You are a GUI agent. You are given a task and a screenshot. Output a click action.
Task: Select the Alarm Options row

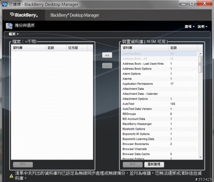[x=159, y=74]
